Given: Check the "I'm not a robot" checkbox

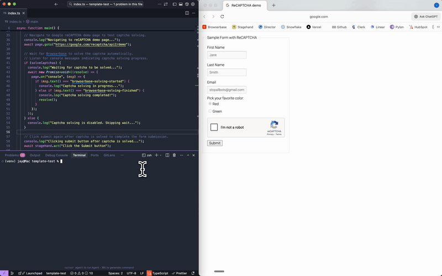Looking at the screenshot, I should pyautogui.click(x=214, y=127).
